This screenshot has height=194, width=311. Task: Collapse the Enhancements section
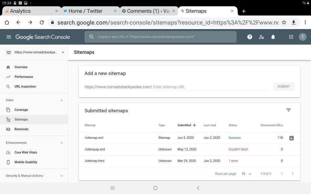[61, 143]
